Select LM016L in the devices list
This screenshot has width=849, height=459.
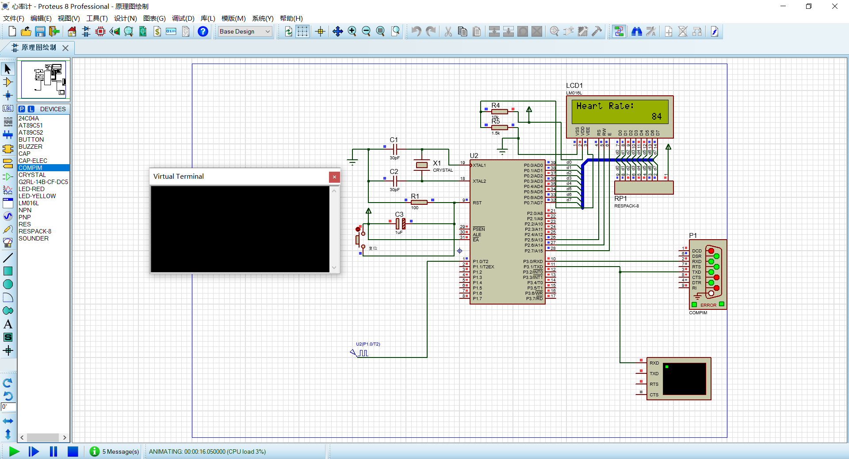[x=43, y=203]
